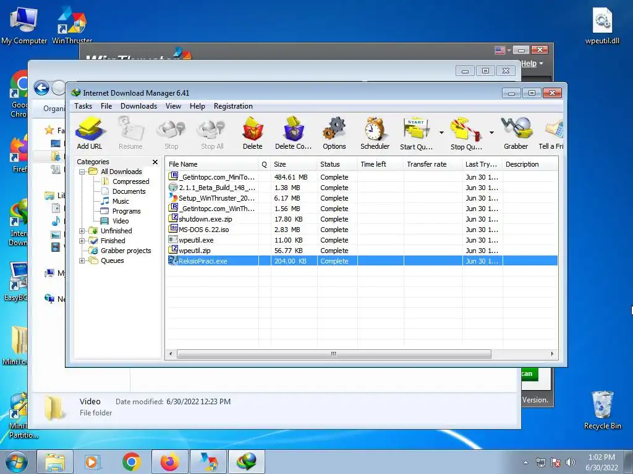
Task: Sort by the File Name column header
Action: coord(212,164)
